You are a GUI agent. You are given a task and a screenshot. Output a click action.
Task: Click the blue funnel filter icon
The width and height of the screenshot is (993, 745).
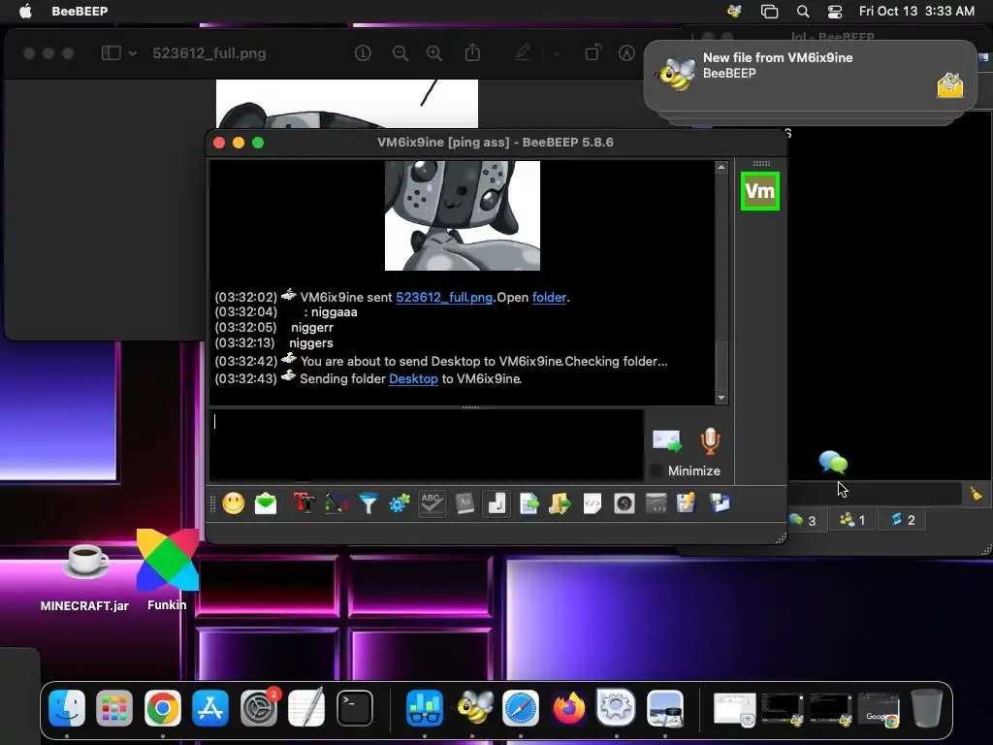click(368, 503)
